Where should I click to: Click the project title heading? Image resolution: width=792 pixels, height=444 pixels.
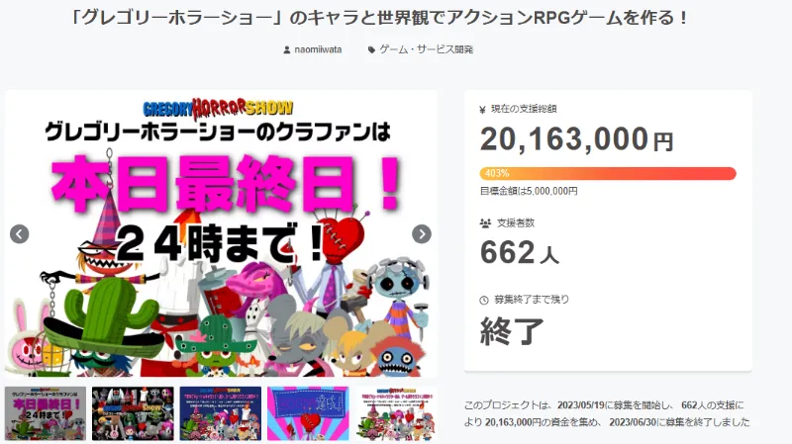click(x=380, y=18)
